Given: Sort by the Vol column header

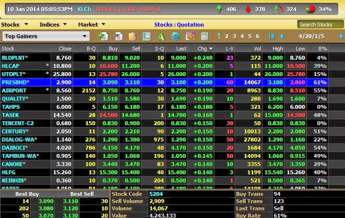Looking at the screenshot, I should 249,49.
